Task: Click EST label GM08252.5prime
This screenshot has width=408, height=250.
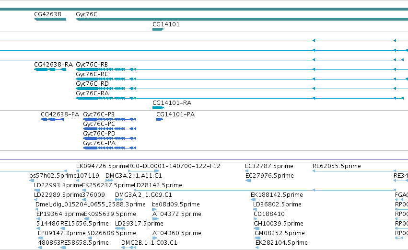Action: click(280, 233)
